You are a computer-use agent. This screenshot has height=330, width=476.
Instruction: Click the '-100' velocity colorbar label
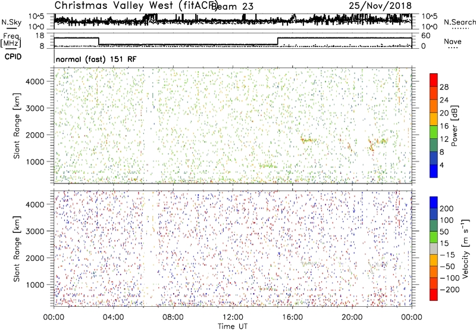[x=449, y=278]
